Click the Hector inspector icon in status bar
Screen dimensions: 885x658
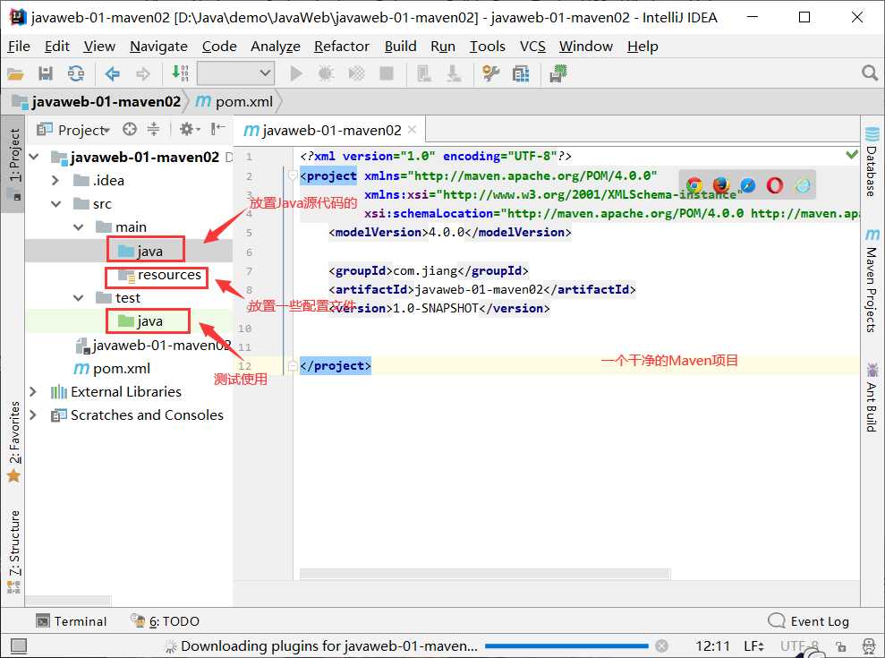(x=869, y=646)
